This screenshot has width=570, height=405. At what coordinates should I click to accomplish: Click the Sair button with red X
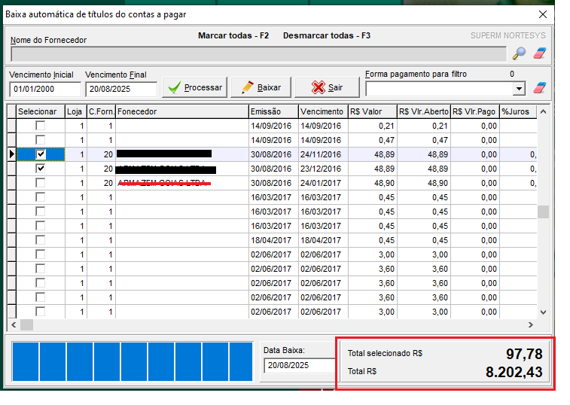point(327,87)
